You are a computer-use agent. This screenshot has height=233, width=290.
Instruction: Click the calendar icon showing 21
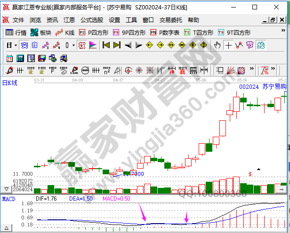click(x=9, y=58)
